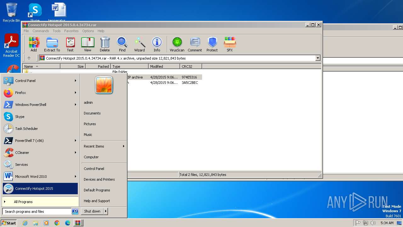Sort by Type column header
This screenshot has width=403, height=227.
pos(129,67)
